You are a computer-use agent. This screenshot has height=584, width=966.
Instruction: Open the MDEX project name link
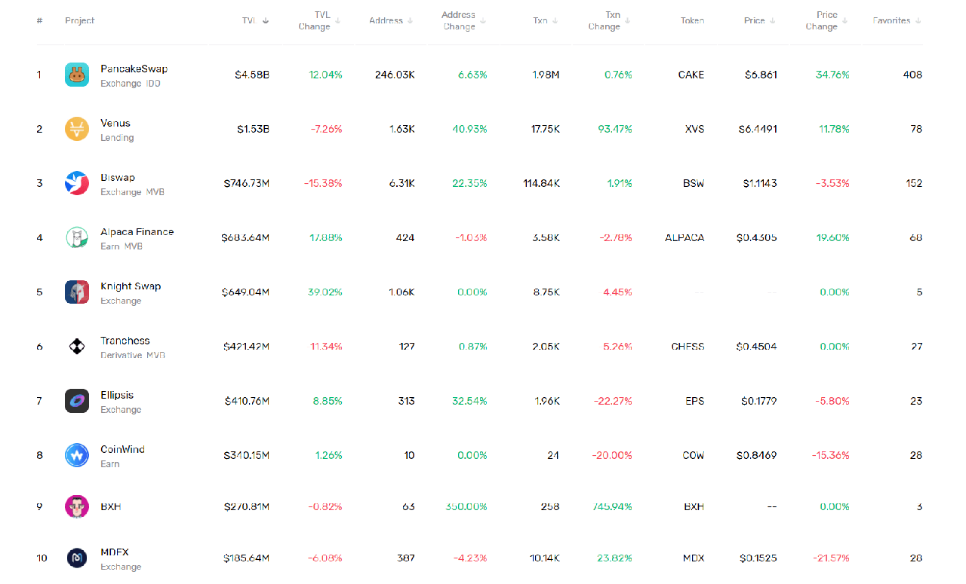(115, 552)
